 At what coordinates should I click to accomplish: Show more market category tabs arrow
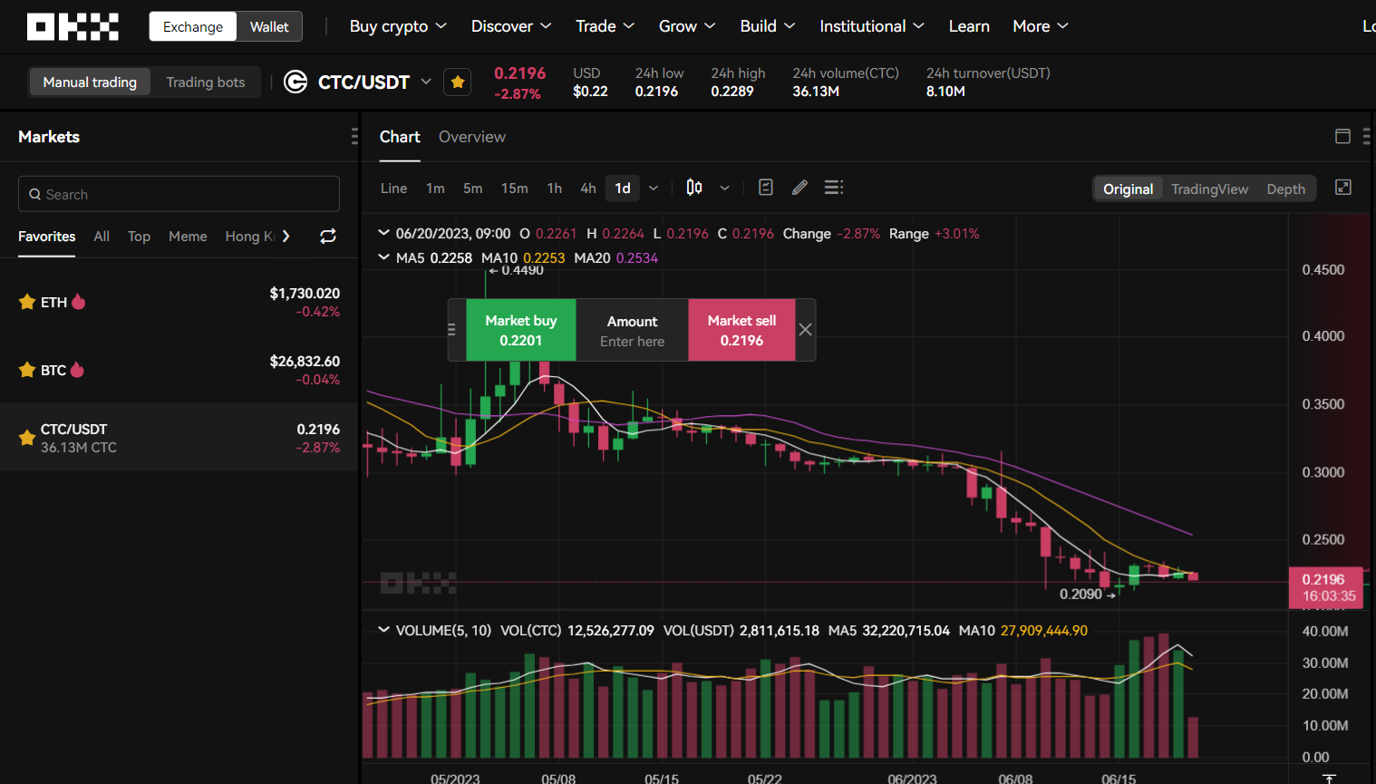pos(286,237)
